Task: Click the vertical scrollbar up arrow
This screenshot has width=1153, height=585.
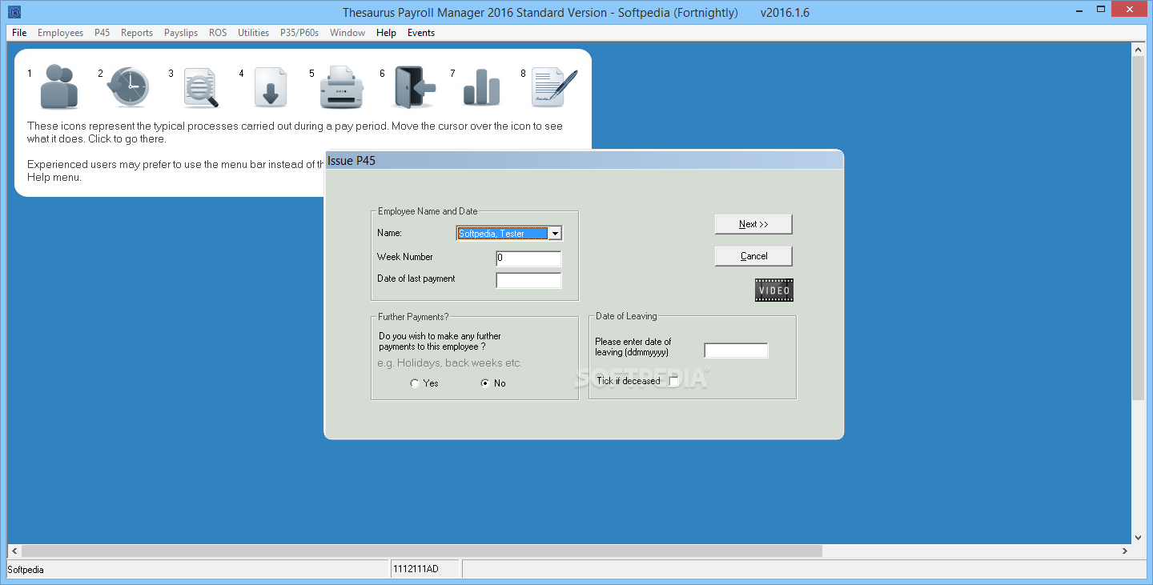Action: click(1138, 50)
